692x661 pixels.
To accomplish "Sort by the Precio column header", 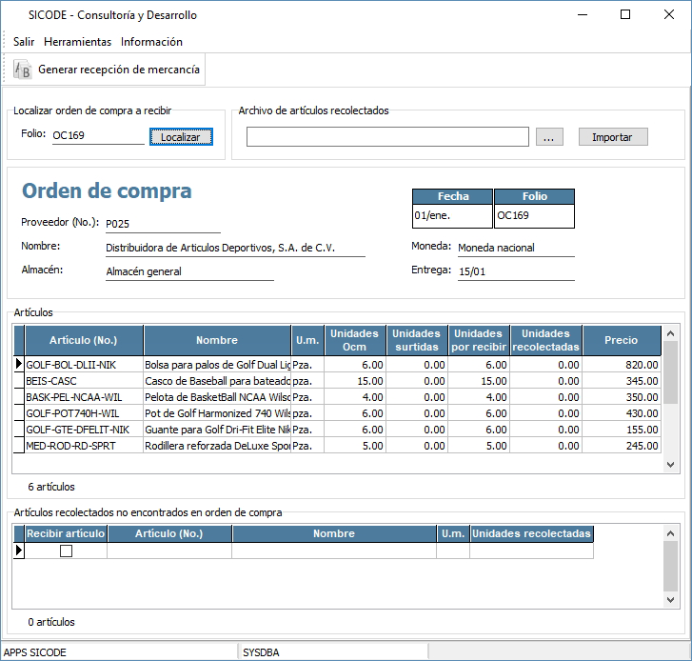I will (x=622, y=340).
